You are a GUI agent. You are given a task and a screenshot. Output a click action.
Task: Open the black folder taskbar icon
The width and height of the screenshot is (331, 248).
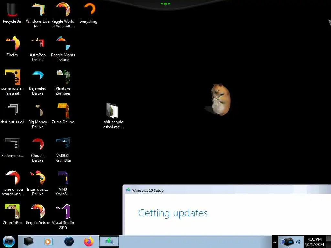(x=28, y=242)
